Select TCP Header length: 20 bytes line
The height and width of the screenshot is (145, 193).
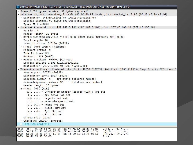(41, 85)
